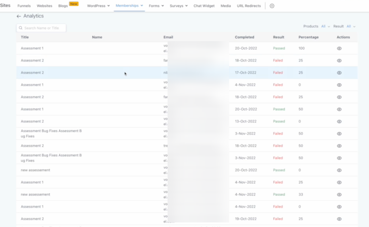Viewport: 369px width, 227px height.
Task: Click eye icon for 13-Oct-2022 Assessment 2
Action: coord(339,122)
